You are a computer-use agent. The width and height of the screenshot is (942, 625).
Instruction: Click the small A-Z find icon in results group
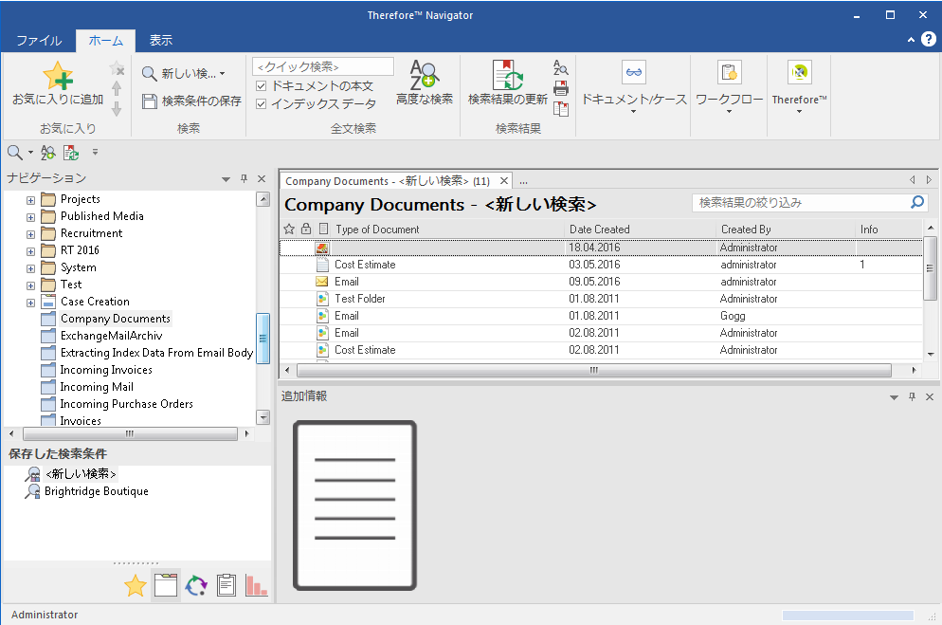click(560, 68)
